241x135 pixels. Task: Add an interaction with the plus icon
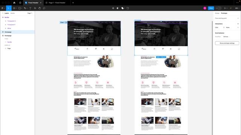238,24
